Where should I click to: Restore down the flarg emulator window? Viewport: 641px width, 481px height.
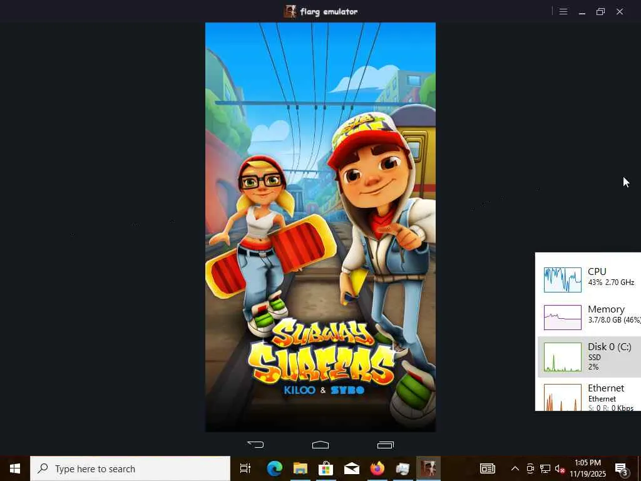(600, 11)
